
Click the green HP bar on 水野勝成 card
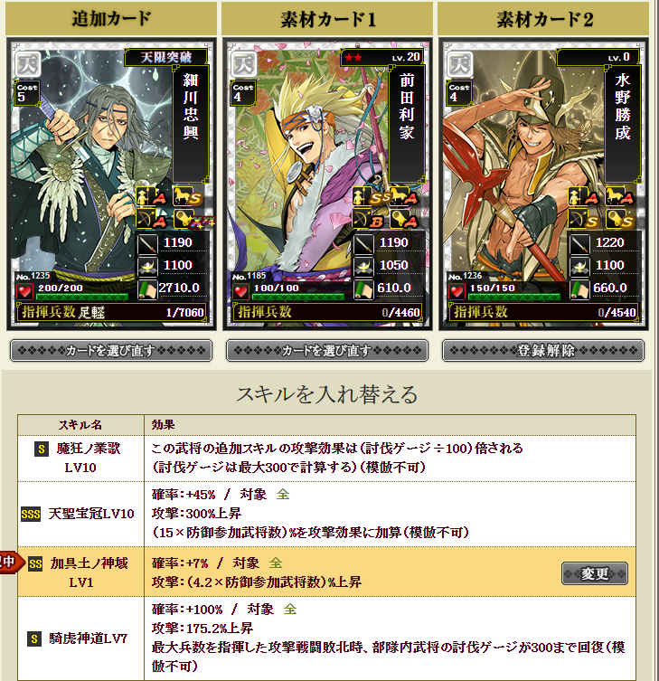coord(514,297)
